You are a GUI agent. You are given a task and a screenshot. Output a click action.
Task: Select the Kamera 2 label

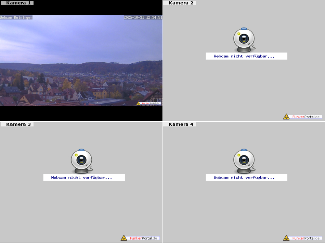pos(181,3)
